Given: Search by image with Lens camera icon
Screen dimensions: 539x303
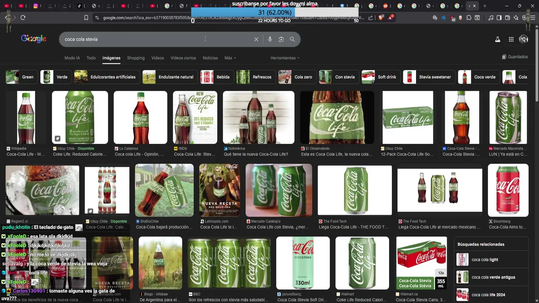Looking at the screenshot, I should [x=281, y=39].
